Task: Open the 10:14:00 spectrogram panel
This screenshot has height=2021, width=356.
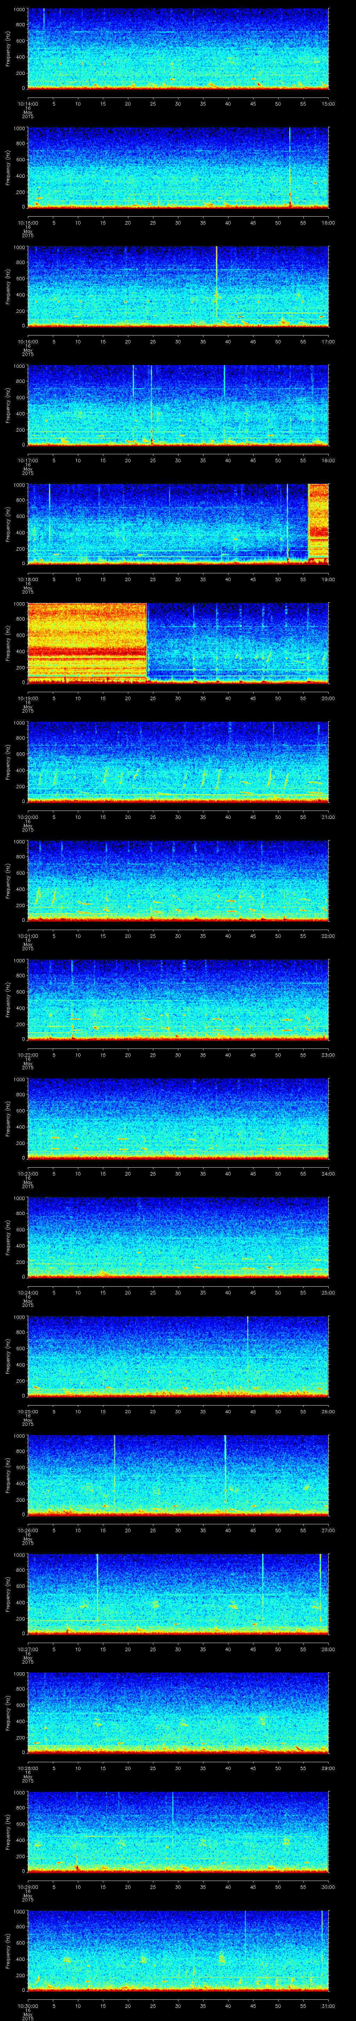Action: 178,49
